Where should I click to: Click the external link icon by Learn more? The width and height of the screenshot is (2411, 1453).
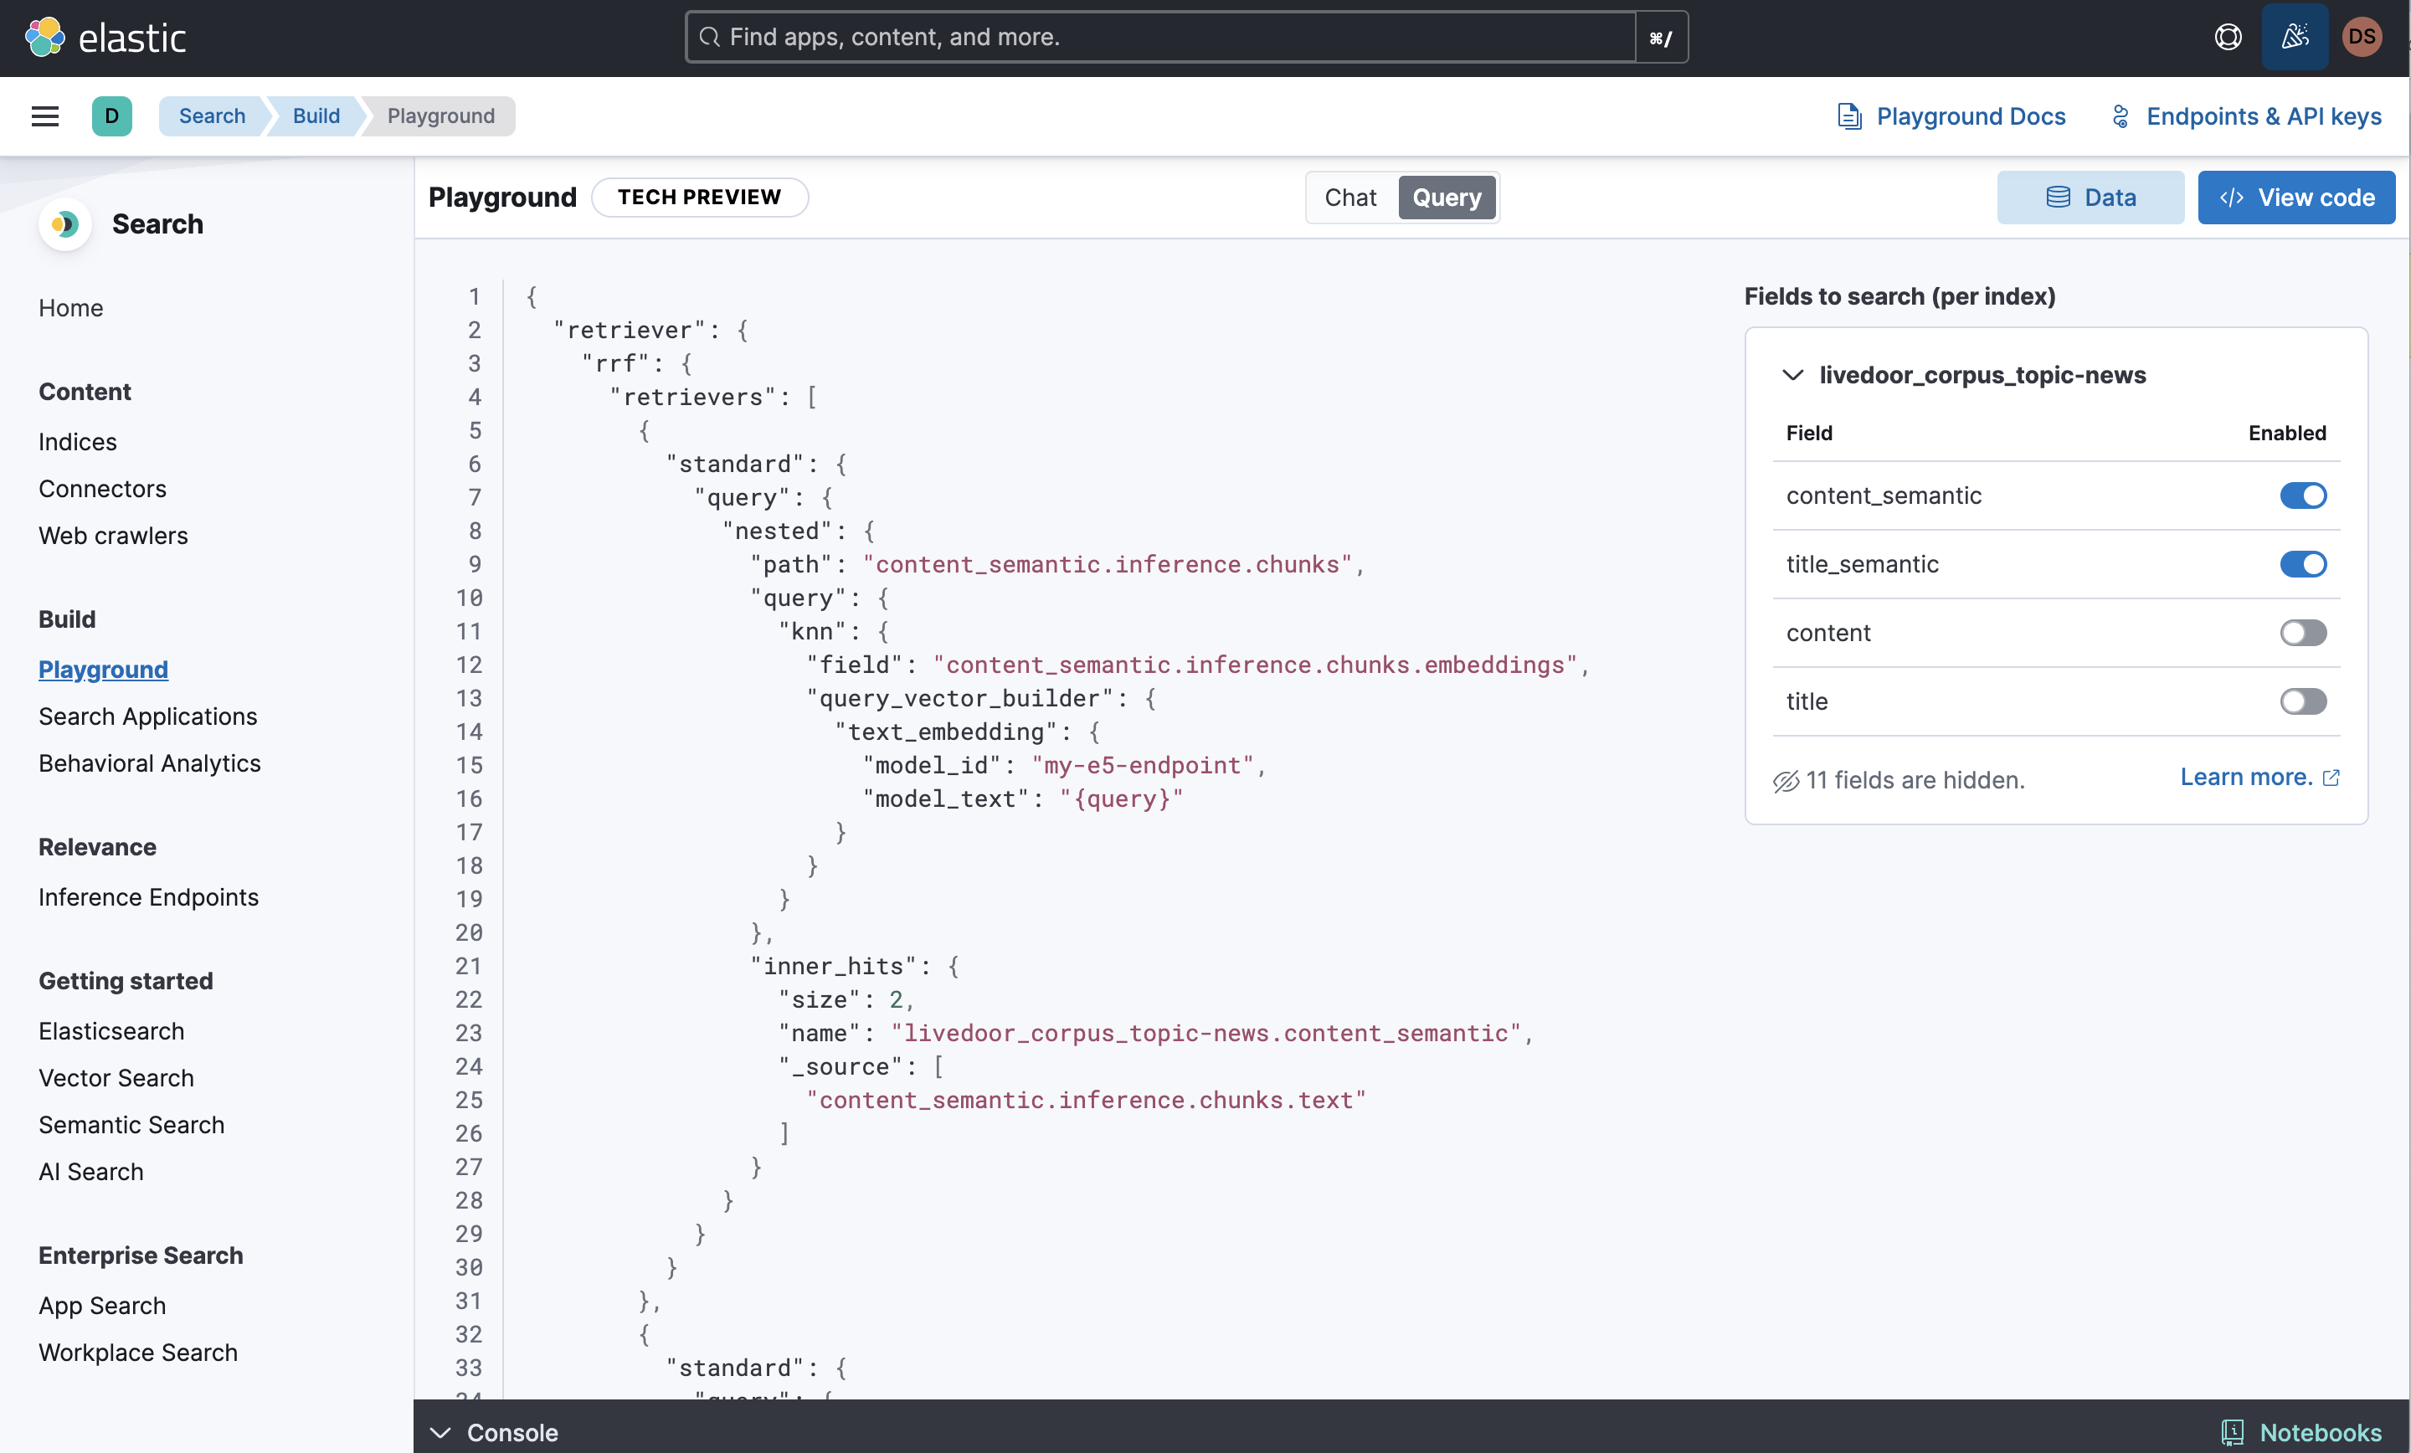click(x=2331, y=777)
